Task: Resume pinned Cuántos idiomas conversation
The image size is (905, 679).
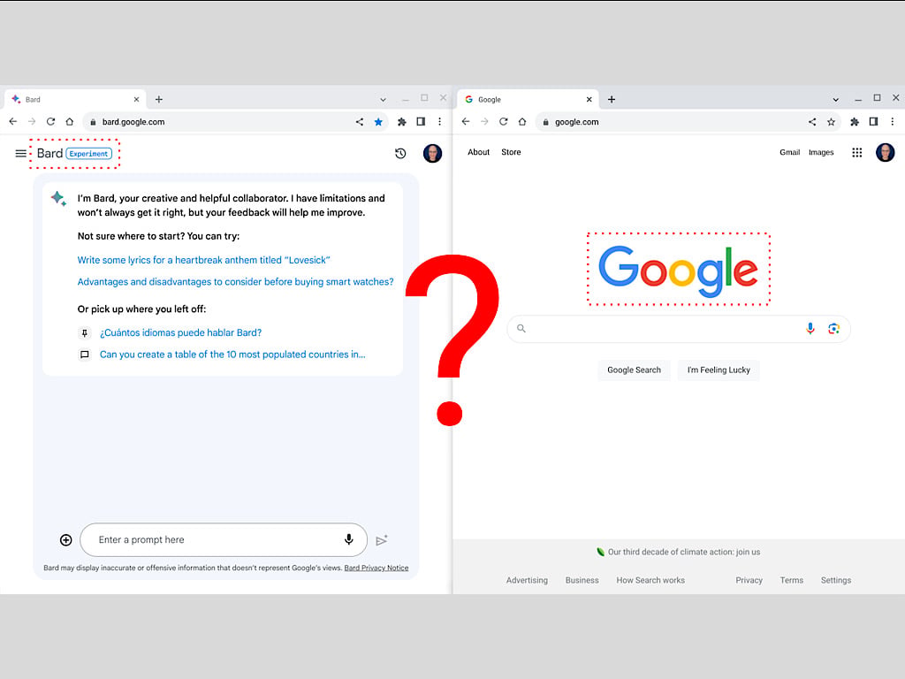Action: [x=180, y=332]
